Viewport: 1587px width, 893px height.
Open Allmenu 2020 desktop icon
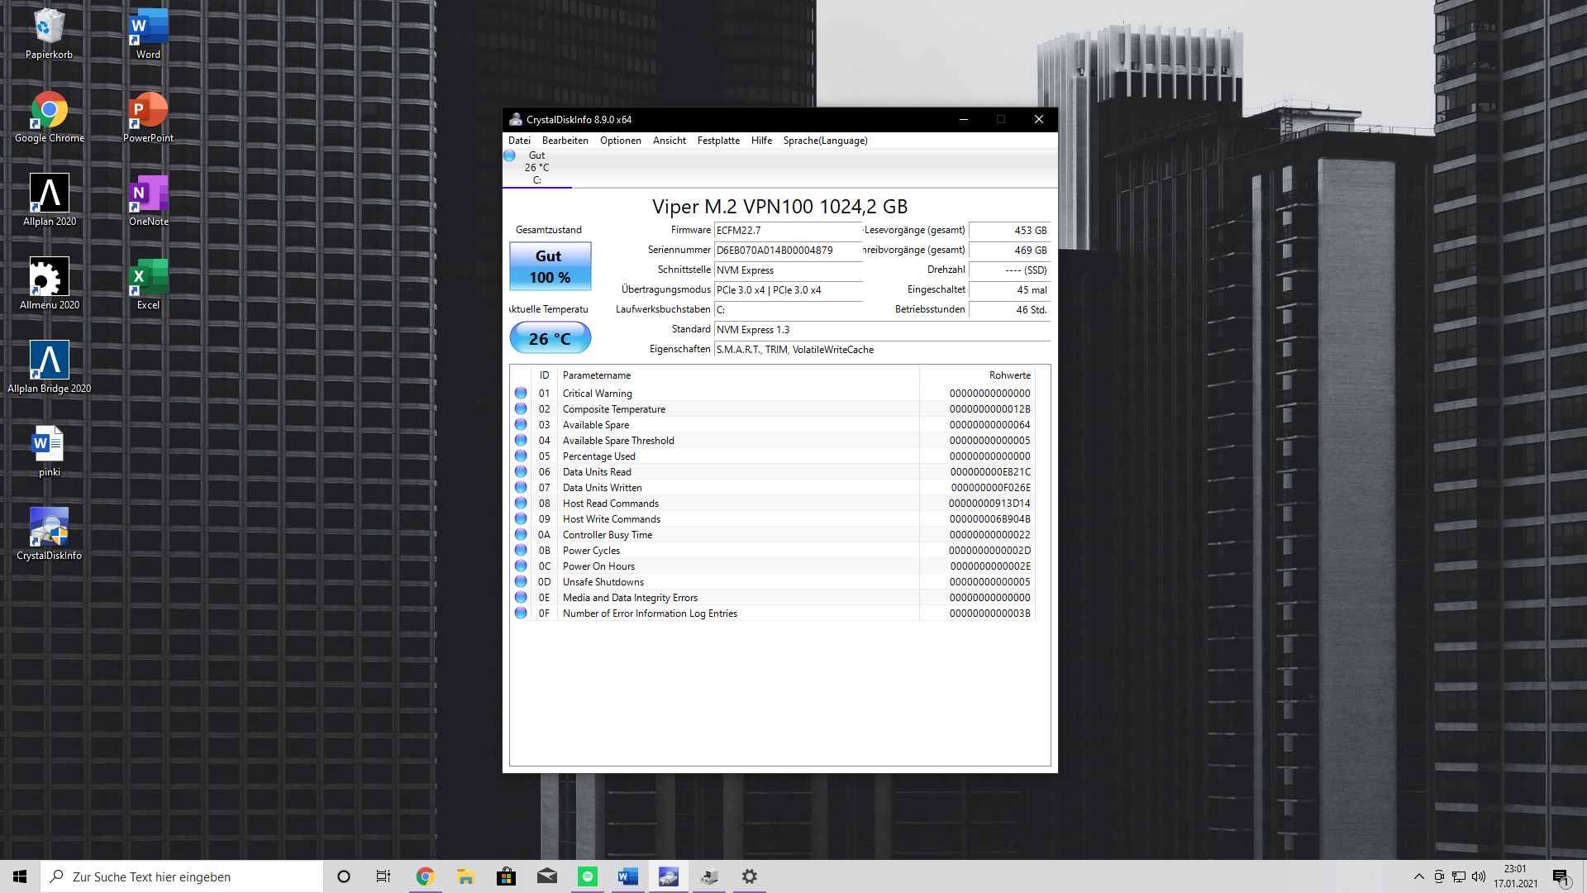pyautogui.click(x=49, y=277)
